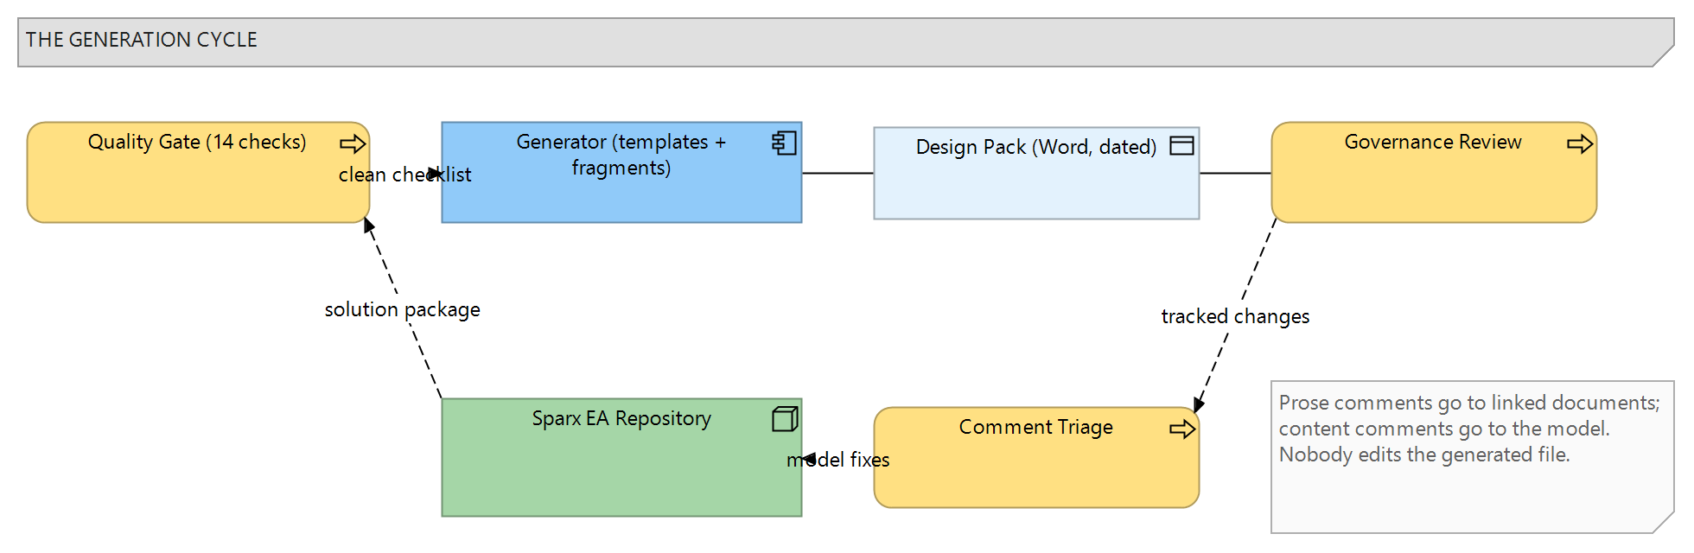Select the Quality Gate (14 checks) element

(x=198, y=172)
